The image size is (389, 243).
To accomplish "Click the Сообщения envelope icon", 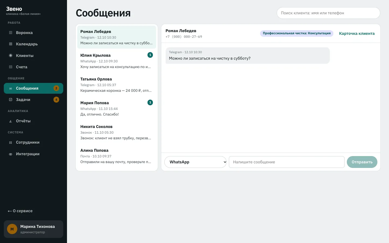I will (11, 89).
